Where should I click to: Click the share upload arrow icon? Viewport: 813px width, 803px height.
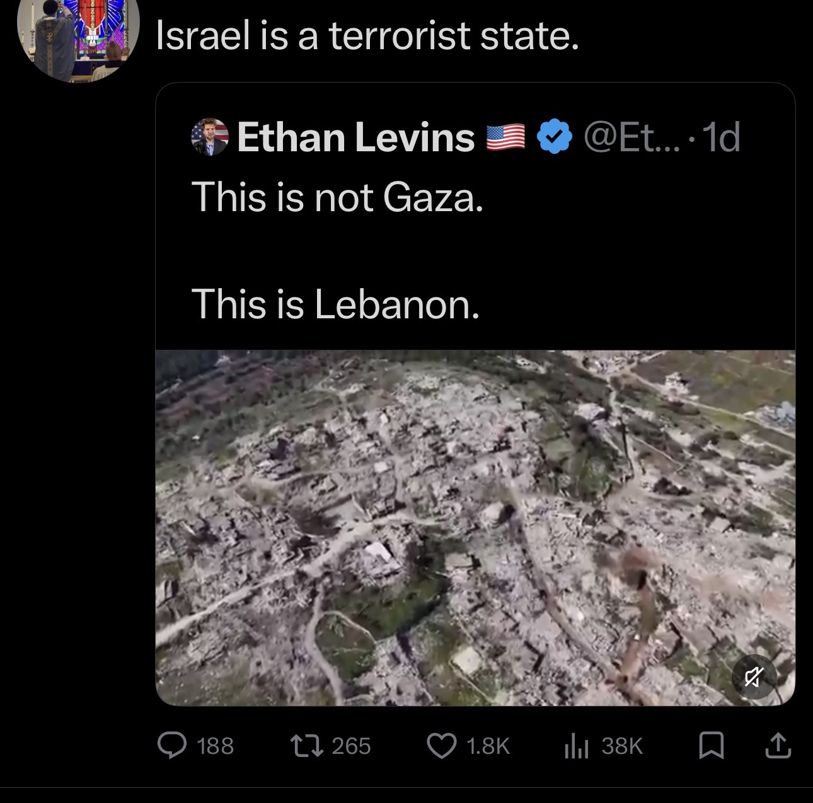(x=778, y=745)
